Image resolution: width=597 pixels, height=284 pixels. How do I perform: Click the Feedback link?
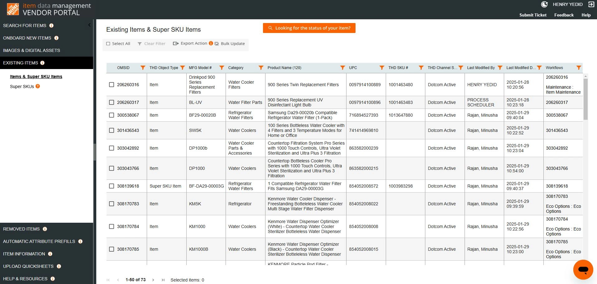tap(564, 15)
